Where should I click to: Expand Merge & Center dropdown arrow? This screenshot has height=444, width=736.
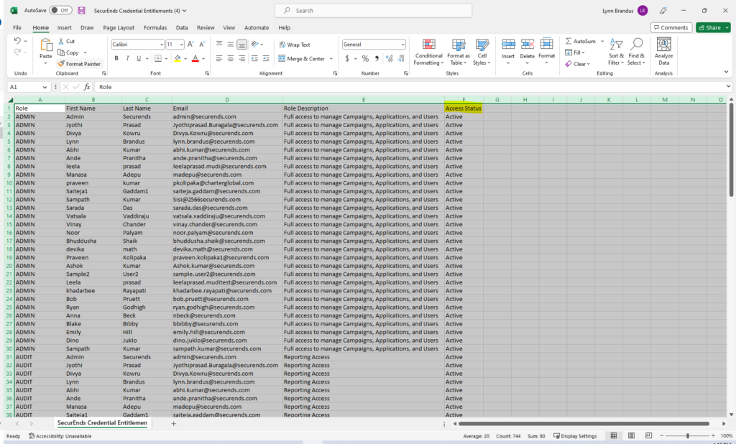pos(331,59)
